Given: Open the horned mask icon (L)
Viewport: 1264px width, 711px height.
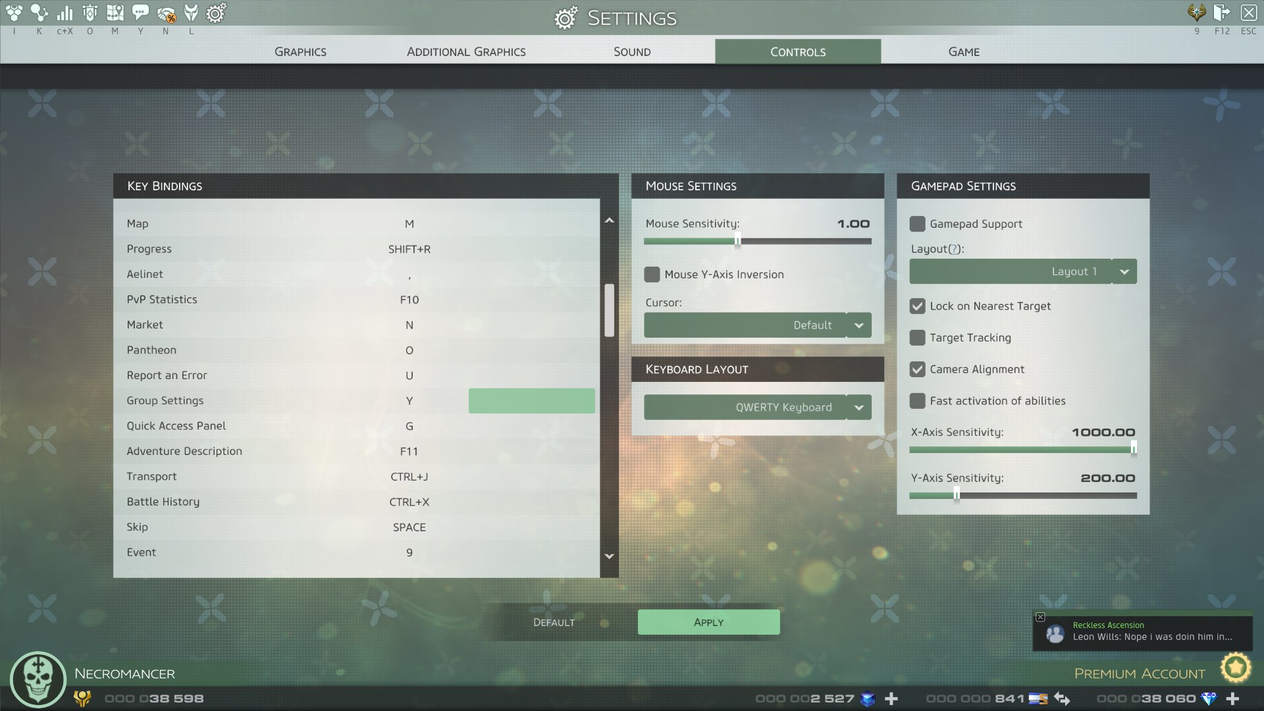Looking at the screenshot, I should 191,13.
